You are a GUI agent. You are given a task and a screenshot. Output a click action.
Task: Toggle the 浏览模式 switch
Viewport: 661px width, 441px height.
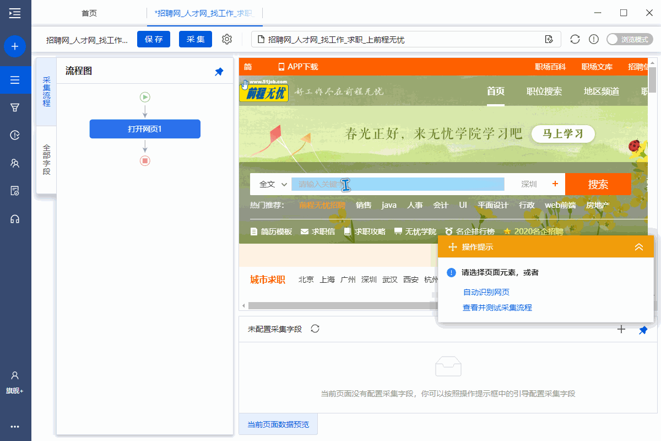[x=630, y=39]
